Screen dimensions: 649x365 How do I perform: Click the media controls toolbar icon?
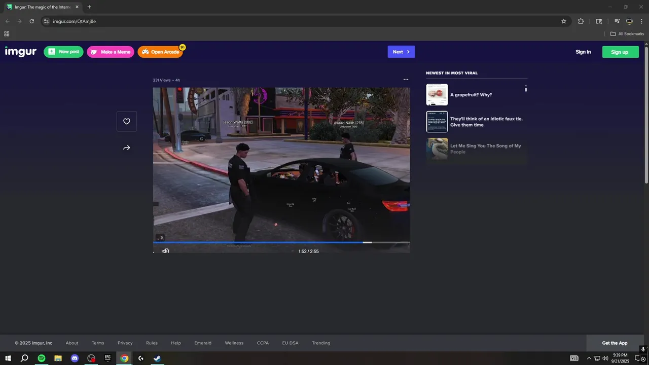[x=617, y=21]
